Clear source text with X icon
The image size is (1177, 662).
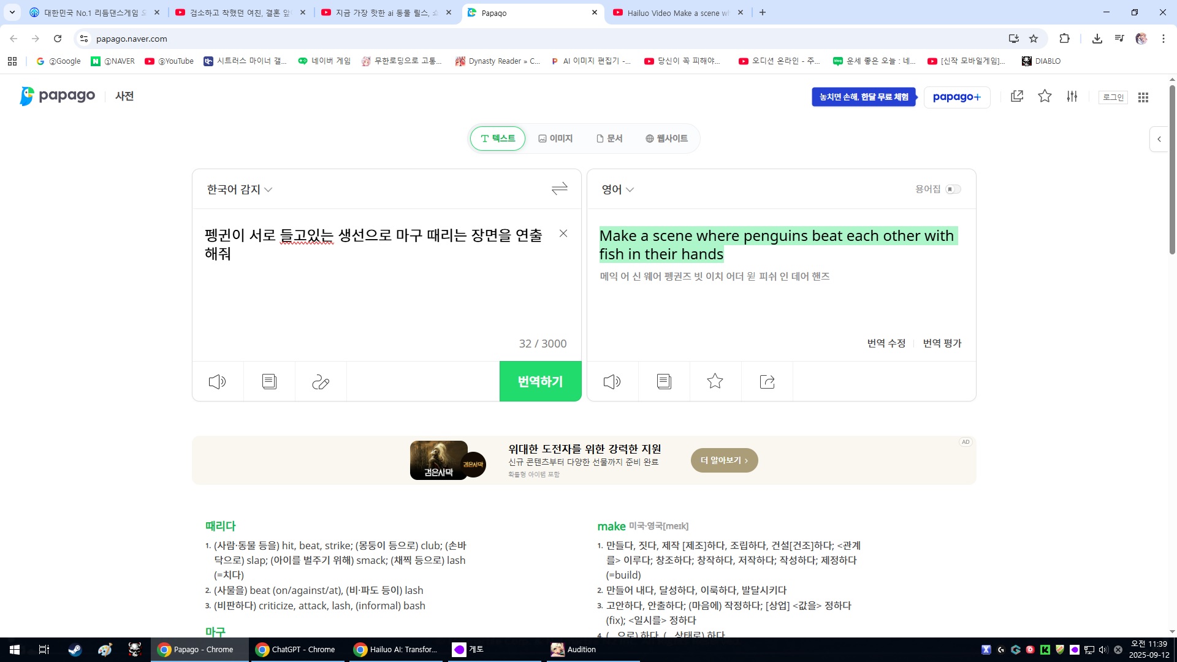point(563,234)
